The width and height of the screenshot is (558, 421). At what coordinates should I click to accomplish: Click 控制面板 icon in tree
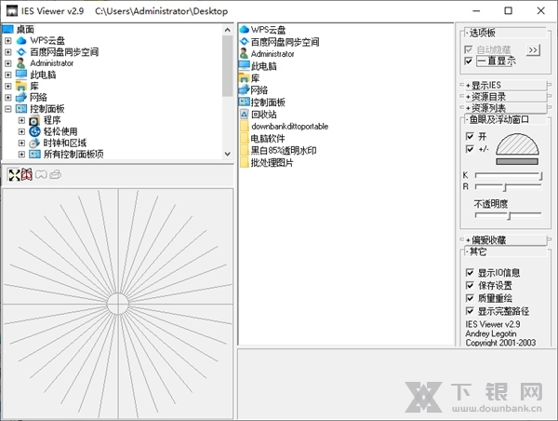(21, 109)
